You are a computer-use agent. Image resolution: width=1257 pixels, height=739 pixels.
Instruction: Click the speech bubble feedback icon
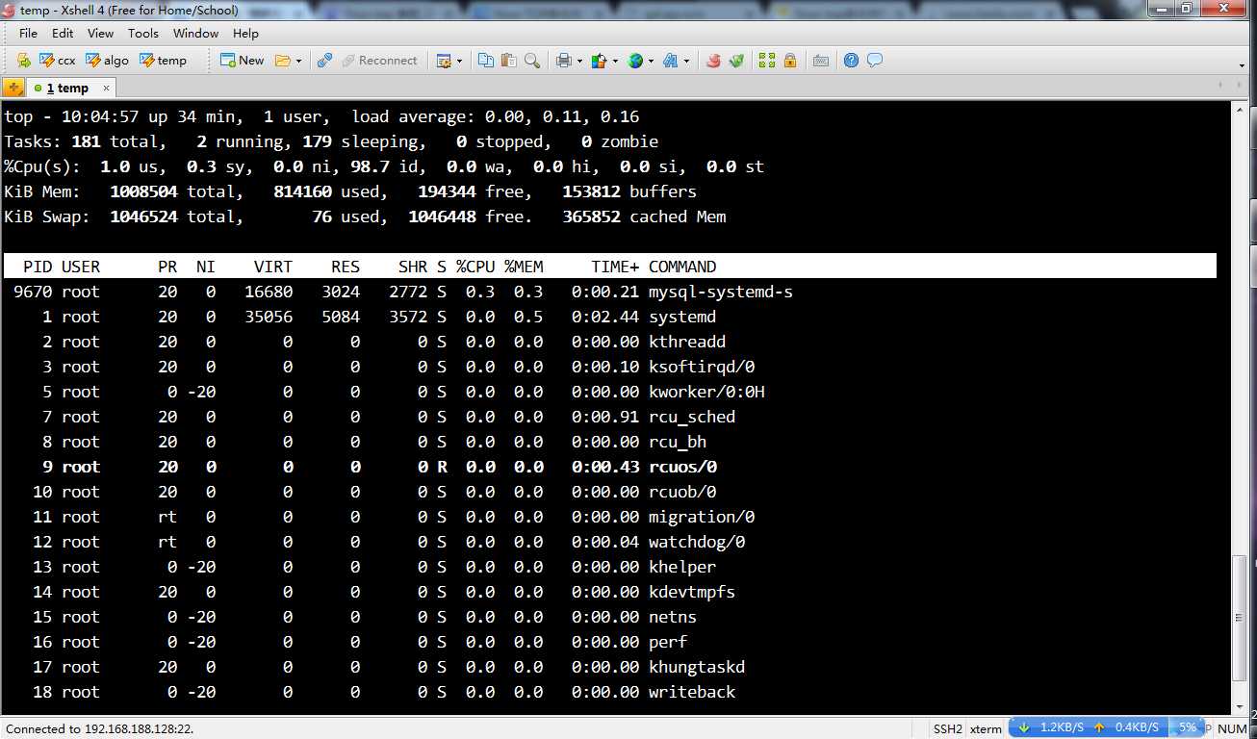click(x=874, y=60)
